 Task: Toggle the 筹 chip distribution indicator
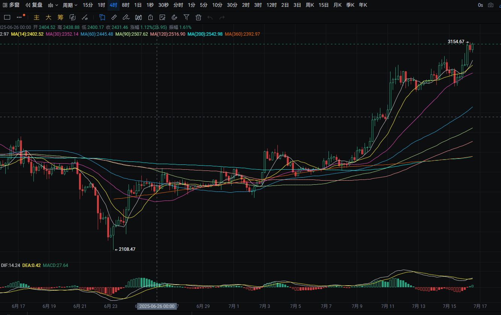[61, 17]
